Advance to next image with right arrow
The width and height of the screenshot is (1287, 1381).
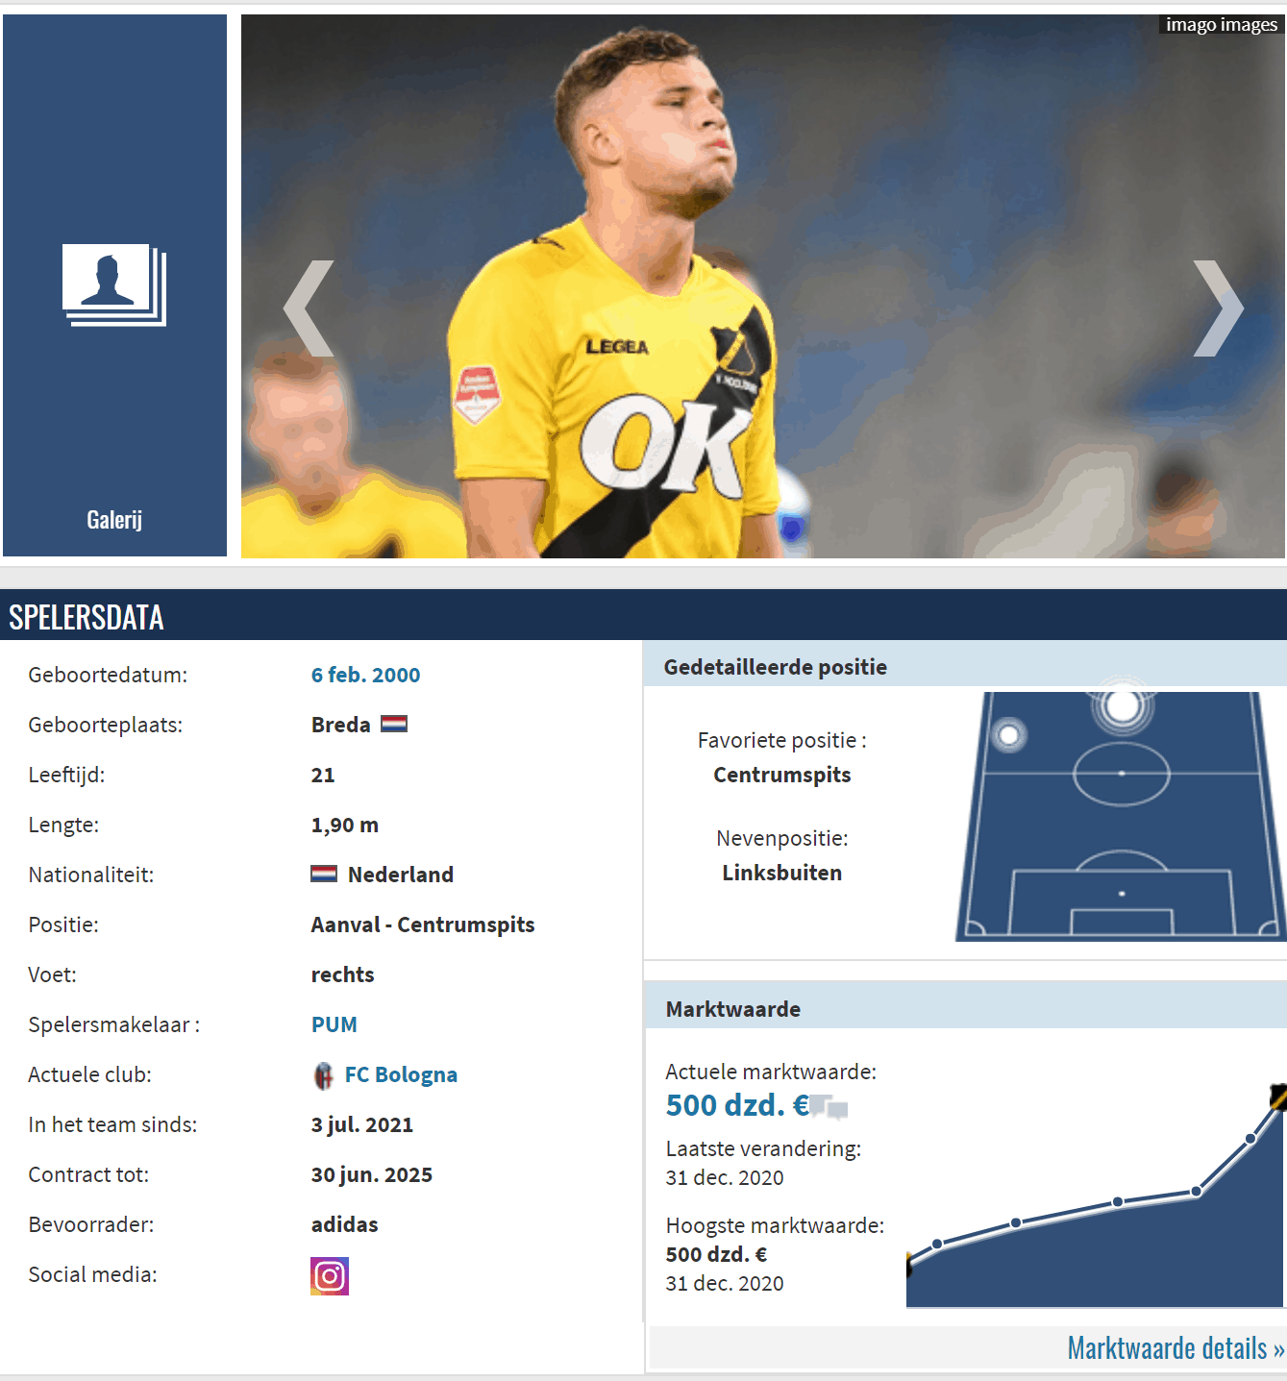[1219, 308]
